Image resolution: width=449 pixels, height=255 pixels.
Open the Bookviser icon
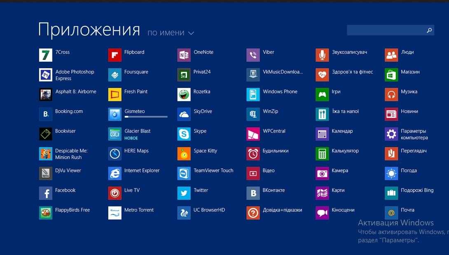46,134
